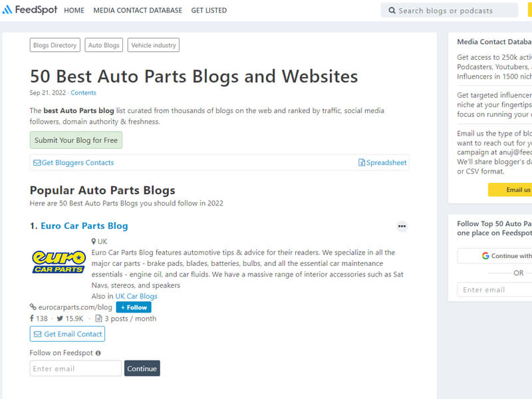This screenshot has width=532, height=399.
Task: Open the MEDIA CONTACT DATABASE page
Action: coord(138,10)
